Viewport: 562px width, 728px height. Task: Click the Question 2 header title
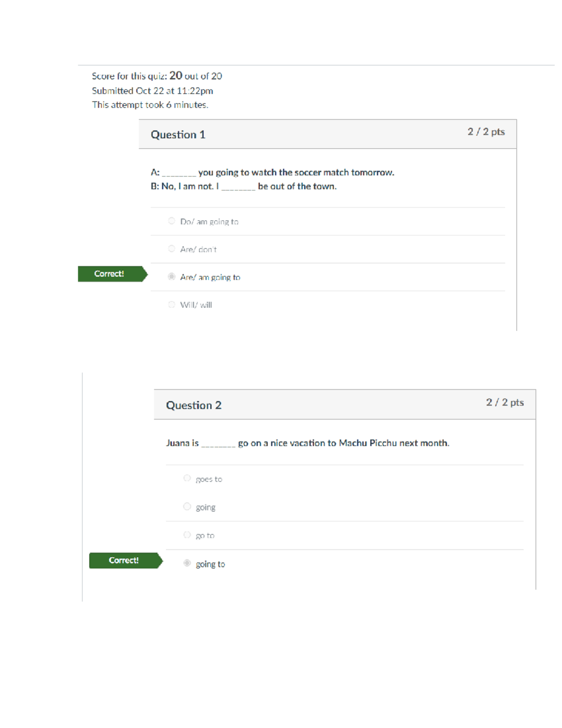click(x=193, y=405)
